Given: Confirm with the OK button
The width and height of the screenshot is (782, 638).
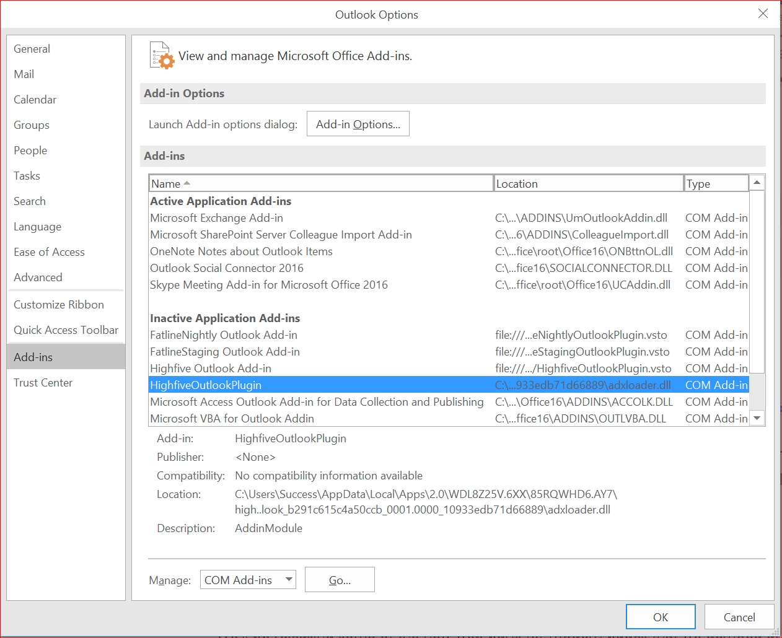Looking at the screenshot, I should [x=661, y=617].
